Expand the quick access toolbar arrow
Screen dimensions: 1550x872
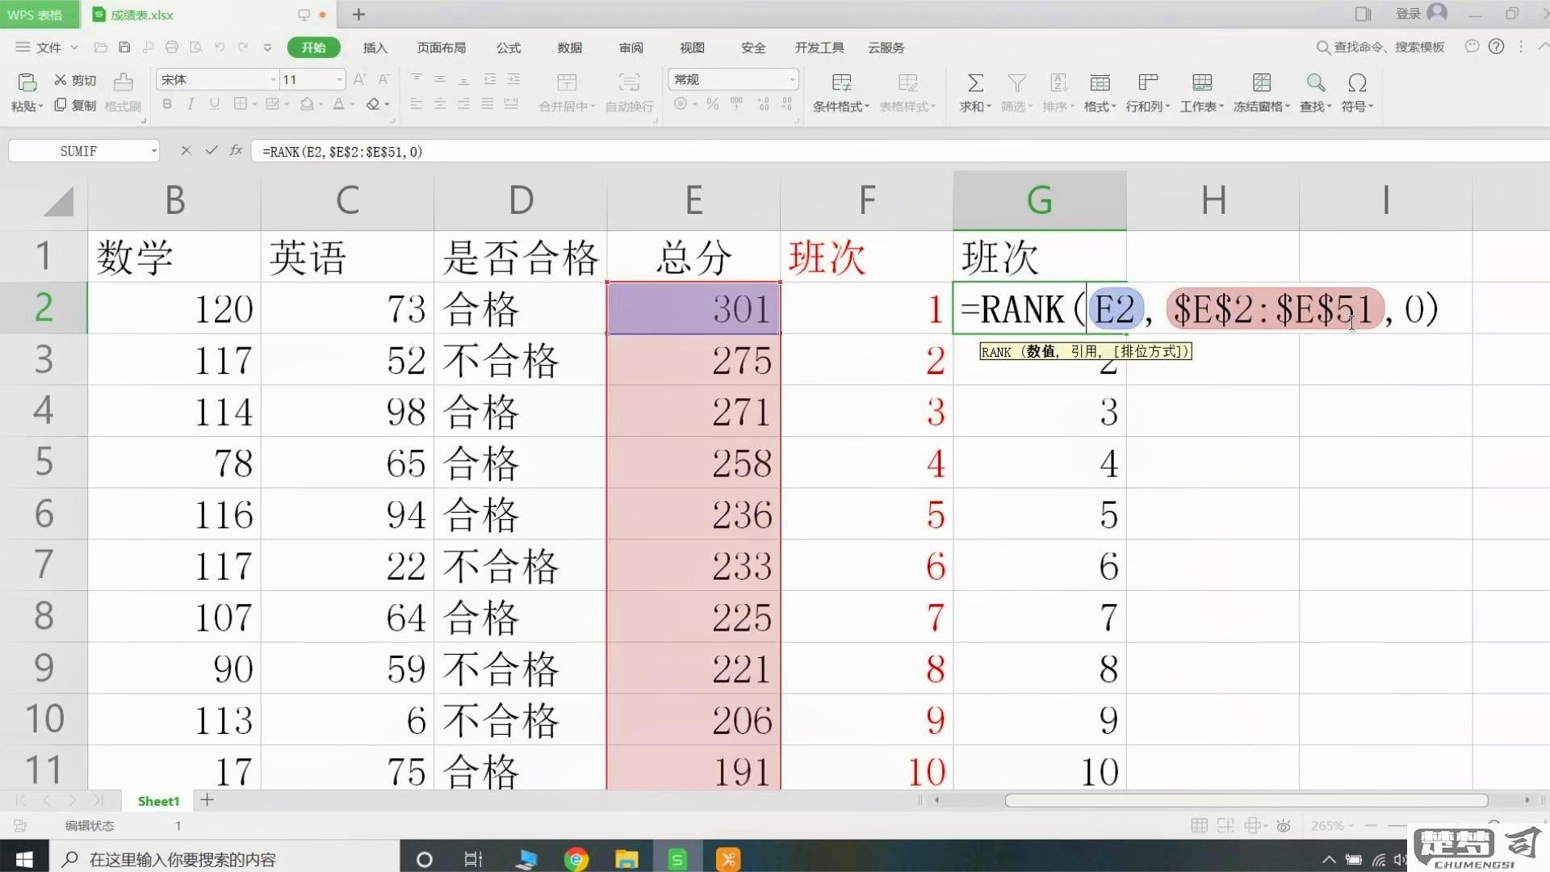[267, 48]
